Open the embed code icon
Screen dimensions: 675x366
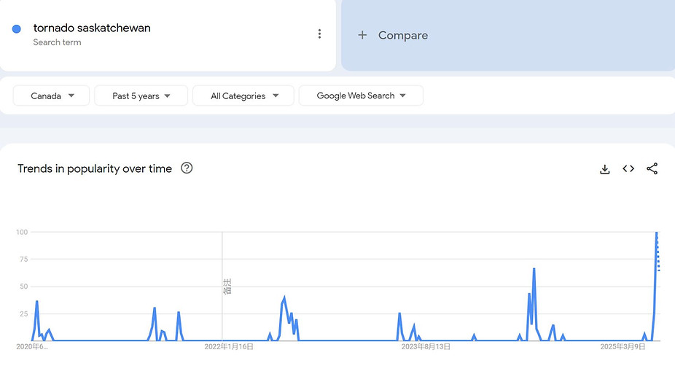(628, 169)
